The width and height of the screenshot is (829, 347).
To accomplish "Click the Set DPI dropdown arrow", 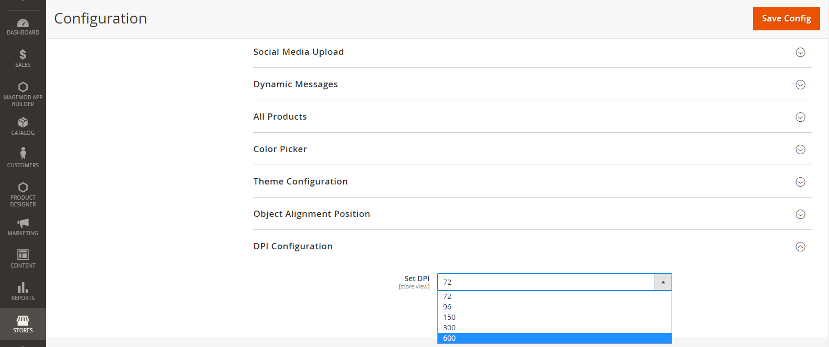I will coord(663,282).
